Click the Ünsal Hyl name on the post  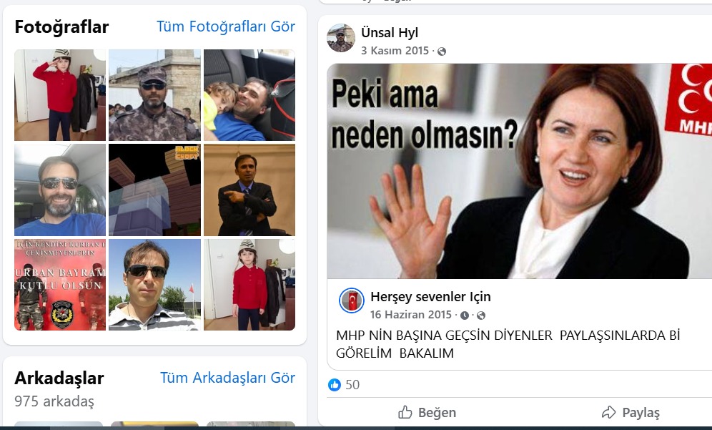[x=390, y=32]
